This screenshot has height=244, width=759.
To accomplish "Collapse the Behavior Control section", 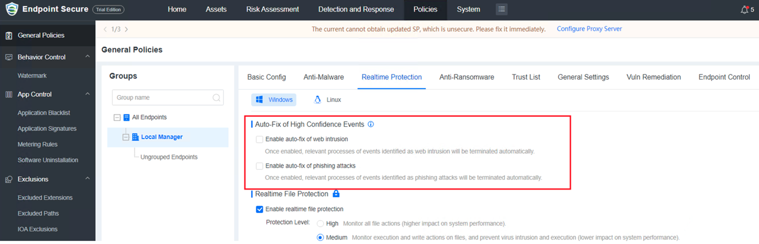I will [88, 57].
